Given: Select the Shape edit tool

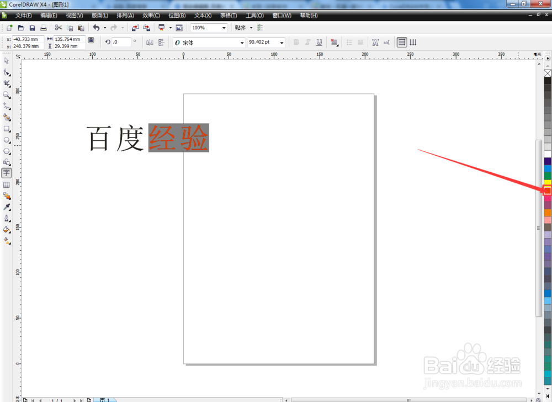Looking at the screenshot, I should [x=6, y=72].
